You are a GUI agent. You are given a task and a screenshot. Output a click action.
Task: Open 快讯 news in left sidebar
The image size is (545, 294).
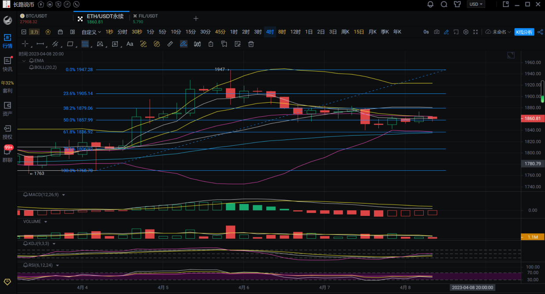pos(7,64)
